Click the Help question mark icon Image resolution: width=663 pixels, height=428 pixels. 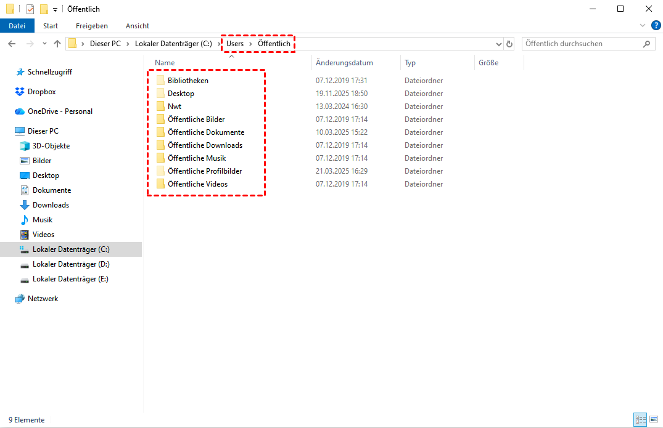click(656, 25)
